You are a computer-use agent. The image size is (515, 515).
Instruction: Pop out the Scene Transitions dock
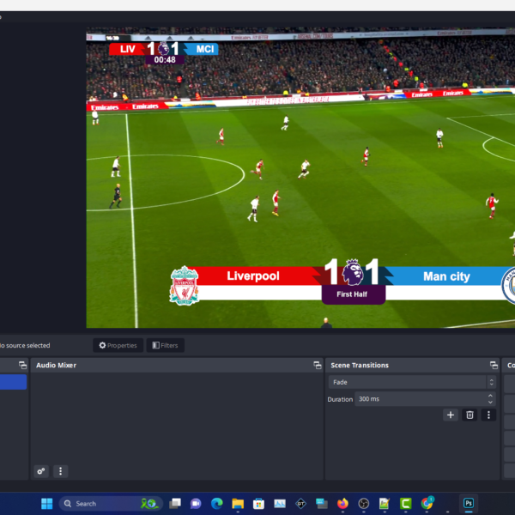[494, 366]
